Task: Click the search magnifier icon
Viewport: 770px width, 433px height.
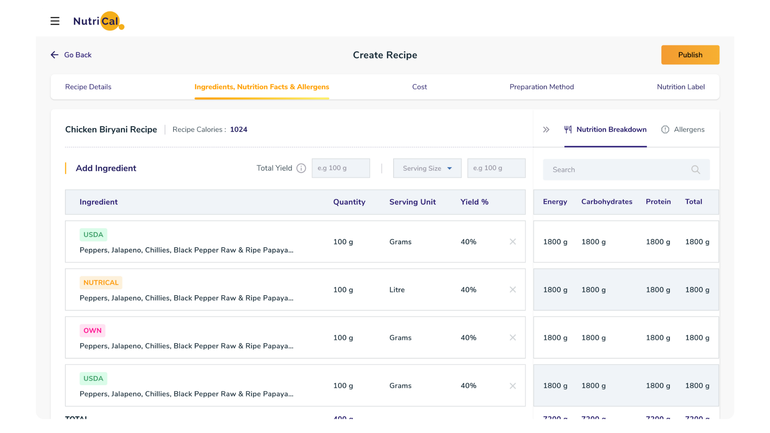Action: click(695, 170)
